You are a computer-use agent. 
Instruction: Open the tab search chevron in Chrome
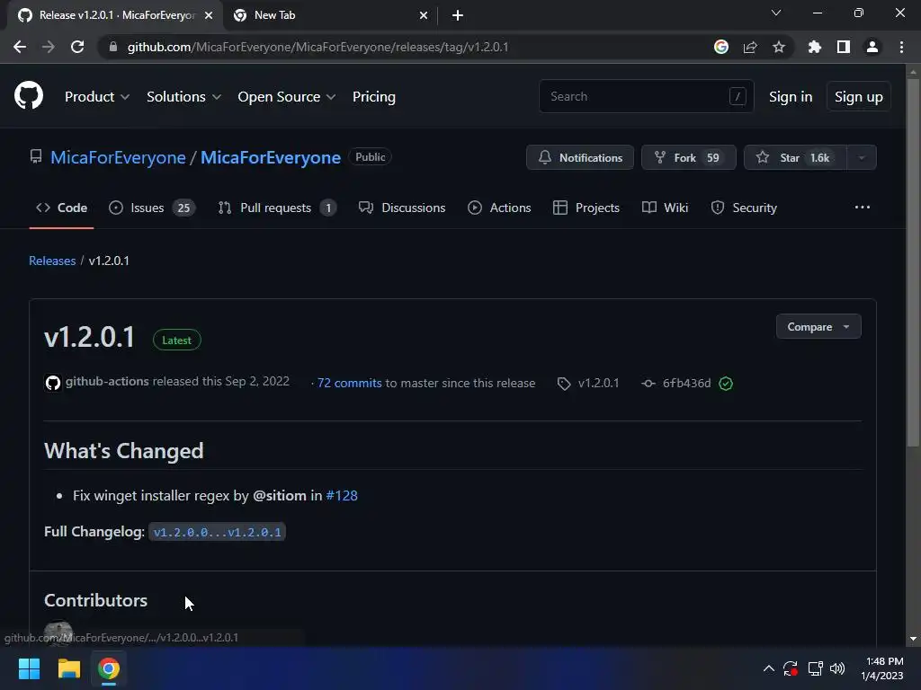click(776, 13)
